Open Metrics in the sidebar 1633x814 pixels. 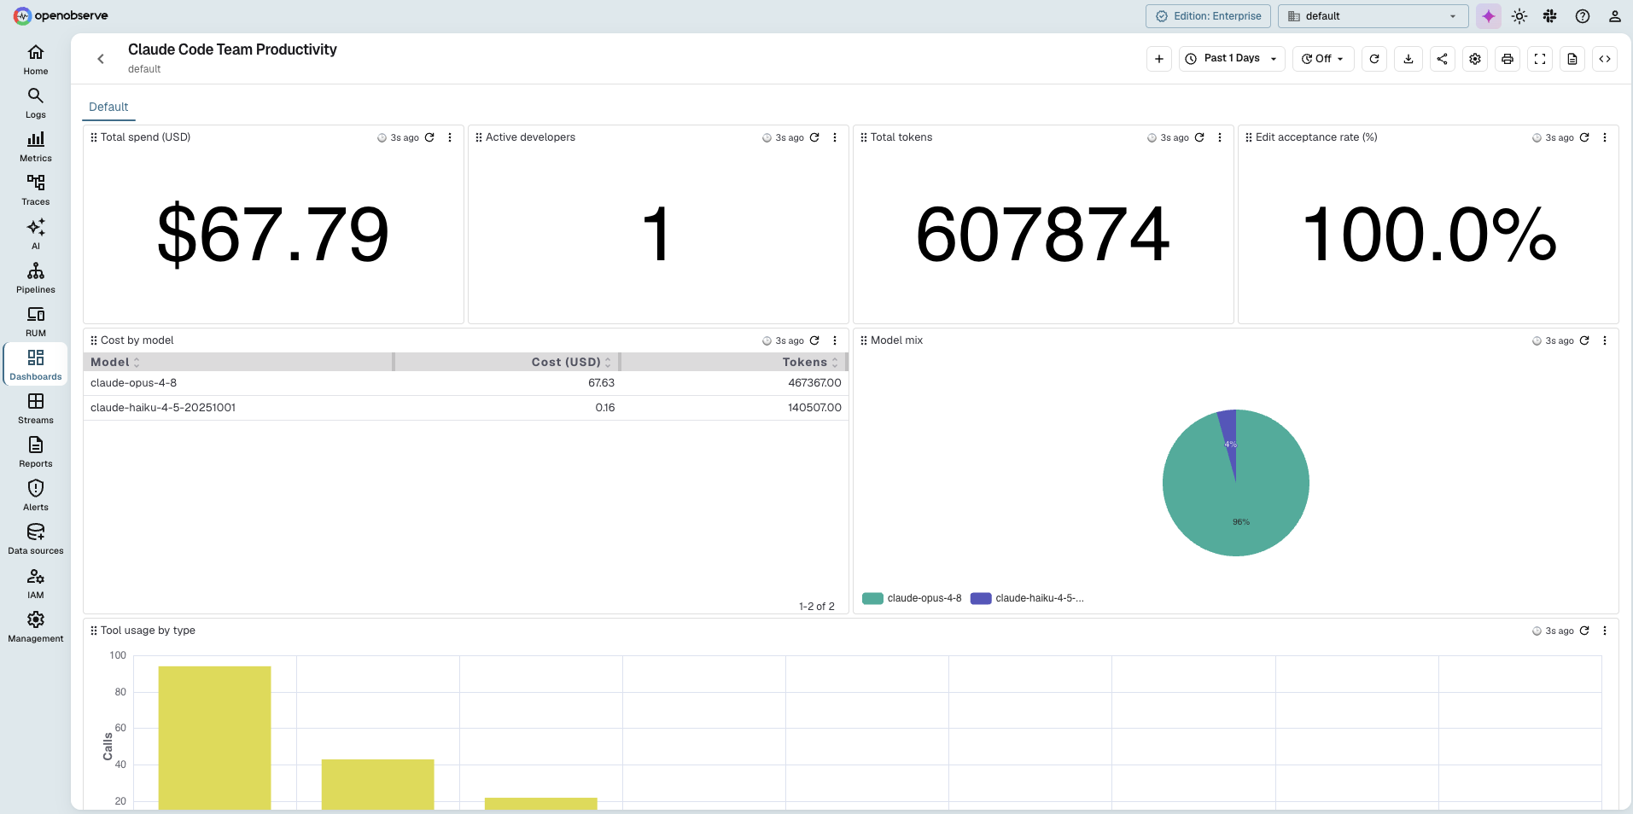[36, 147]
